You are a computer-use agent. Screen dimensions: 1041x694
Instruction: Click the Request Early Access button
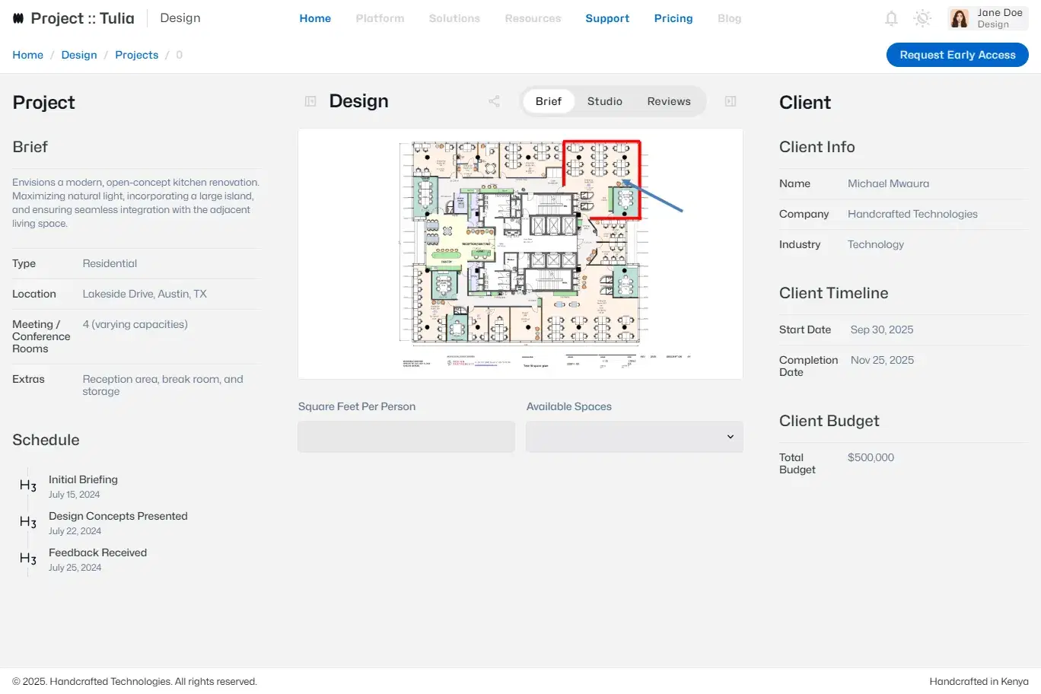point(957,54)
